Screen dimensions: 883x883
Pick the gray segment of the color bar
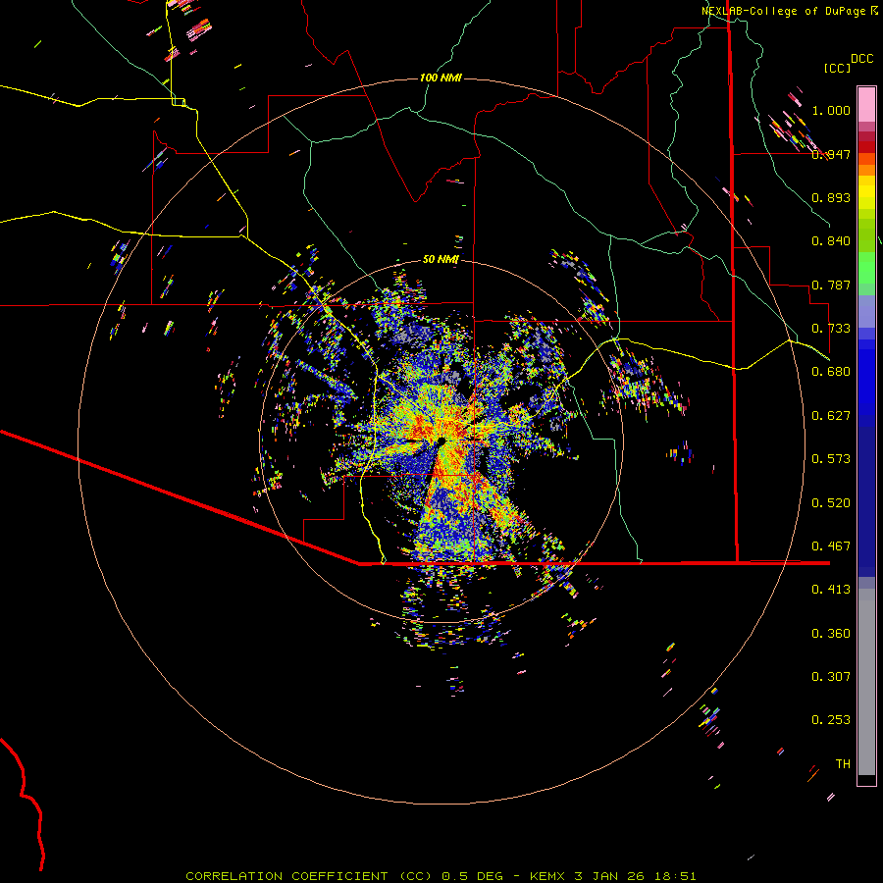866,682
